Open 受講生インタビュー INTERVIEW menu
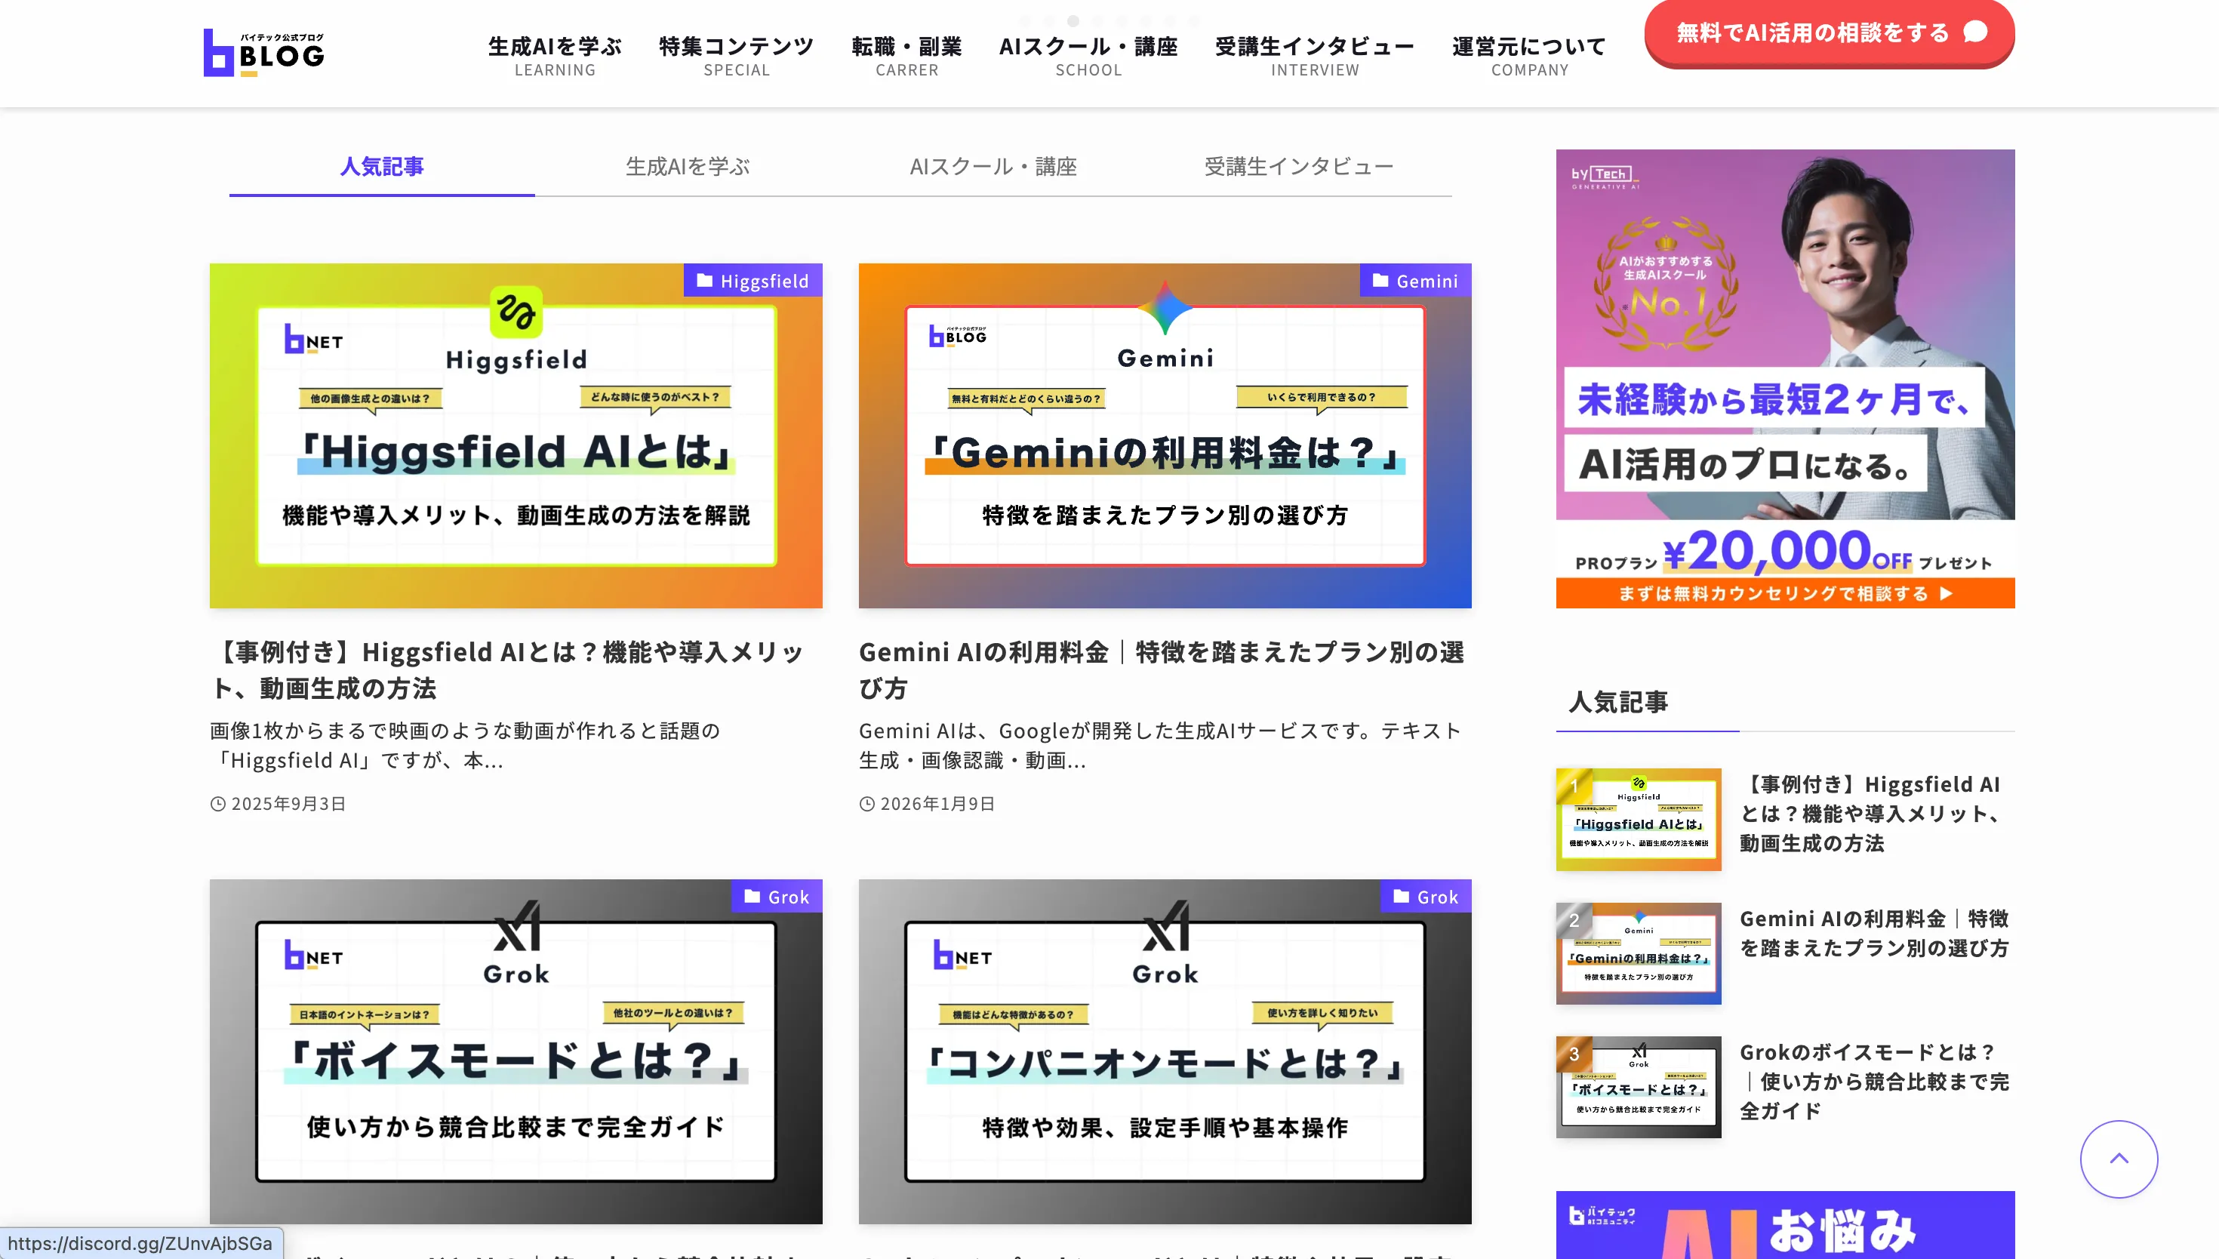 [1315, 56]
